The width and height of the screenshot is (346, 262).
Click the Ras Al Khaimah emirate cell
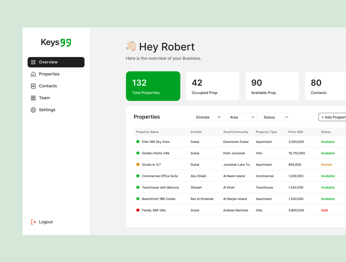(202, 199)
